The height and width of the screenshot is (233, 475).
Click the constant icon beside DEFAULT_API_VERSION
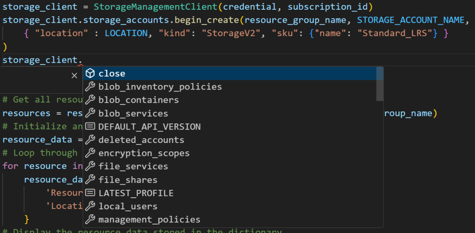[x=90, y=127]
